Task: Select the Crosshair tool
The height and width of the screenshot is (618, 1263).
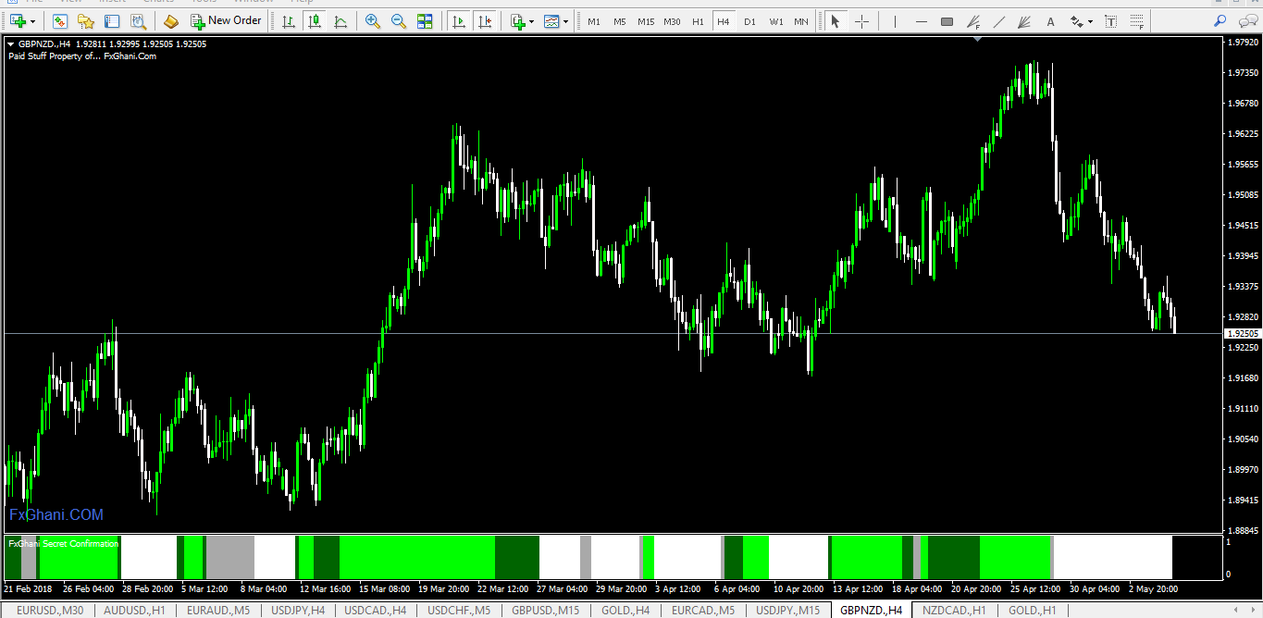Action: tap(861, 20)
